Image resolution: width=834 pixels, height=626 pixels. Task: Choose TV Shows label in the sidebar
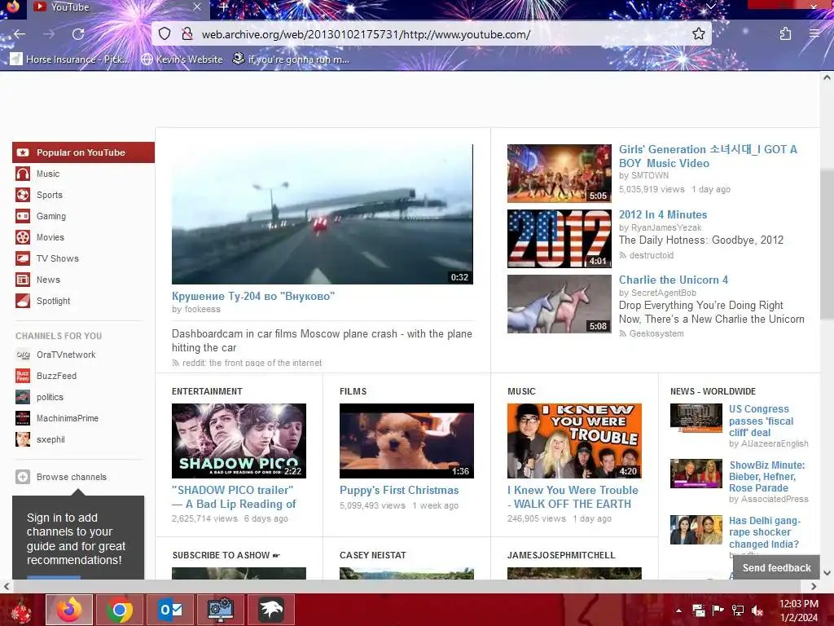58,258
